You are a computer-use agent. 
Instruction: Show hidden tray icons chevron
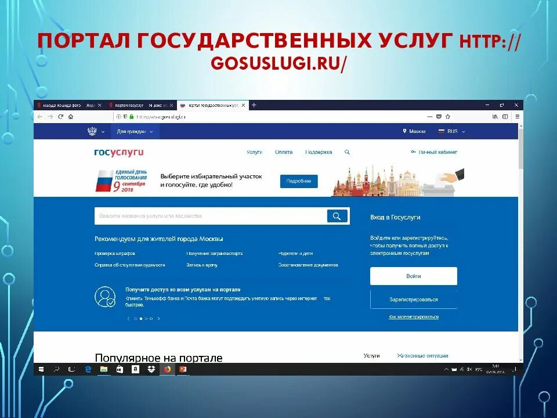pyautogui.click(x=446, y=369)
